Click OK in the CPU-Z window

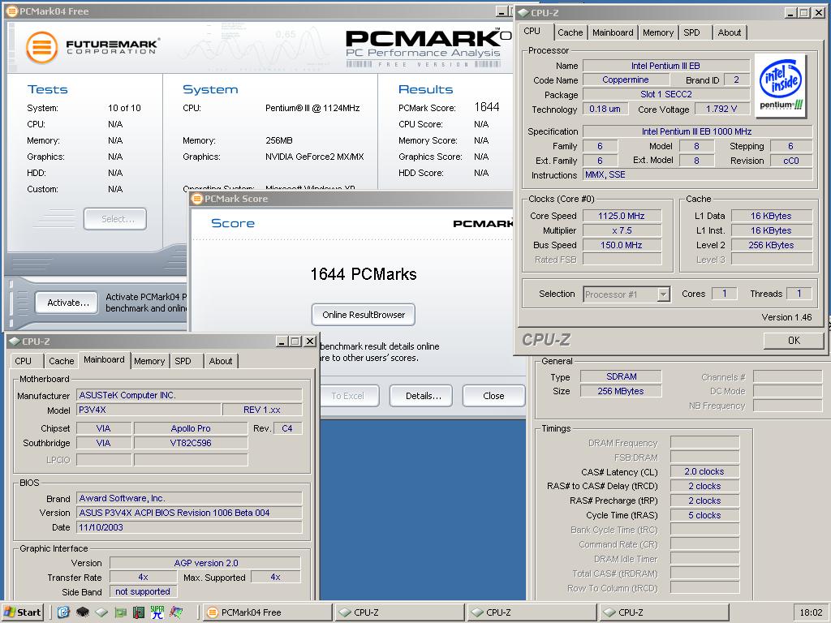(x=794, y=341)
